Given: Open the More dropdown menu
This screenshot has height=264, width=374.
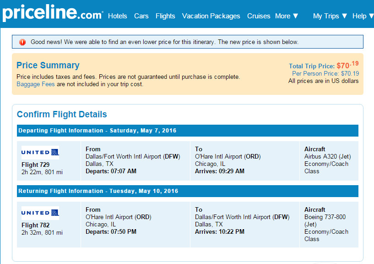Looking at the screenshot, I should pyautogui.click(x=286, y=16).
